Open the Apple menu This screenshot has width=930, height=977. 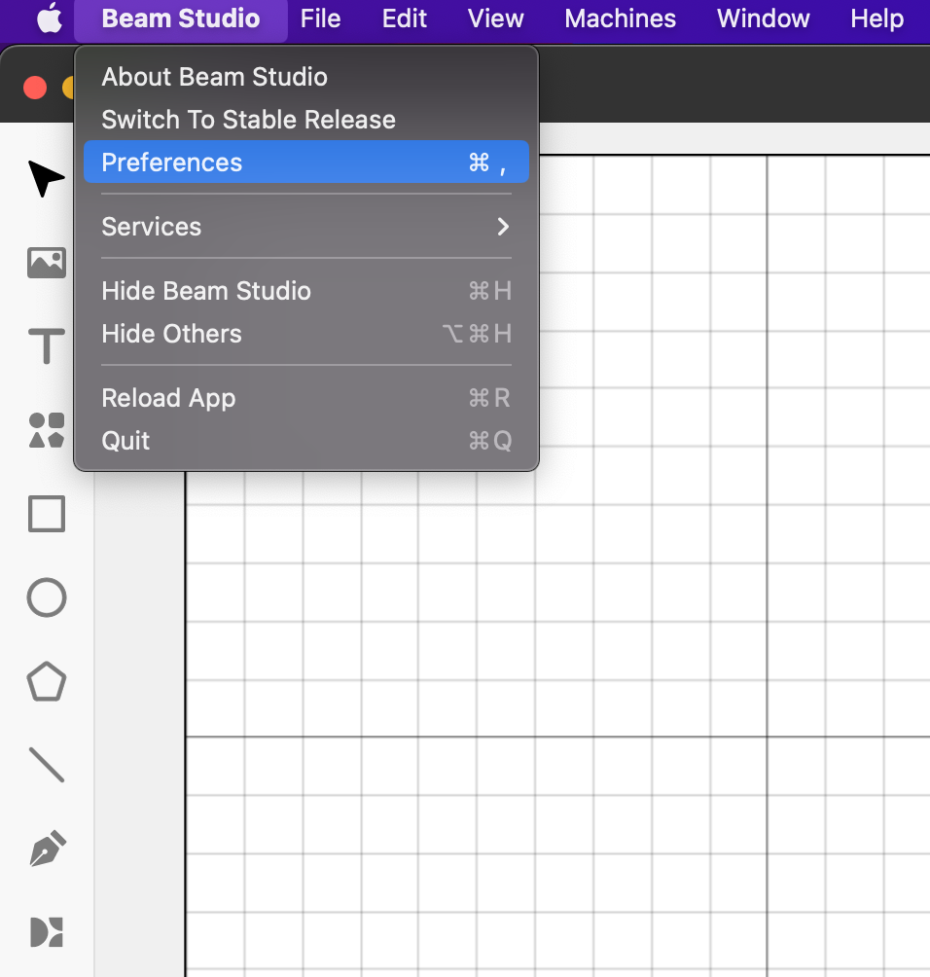(49, 18)
